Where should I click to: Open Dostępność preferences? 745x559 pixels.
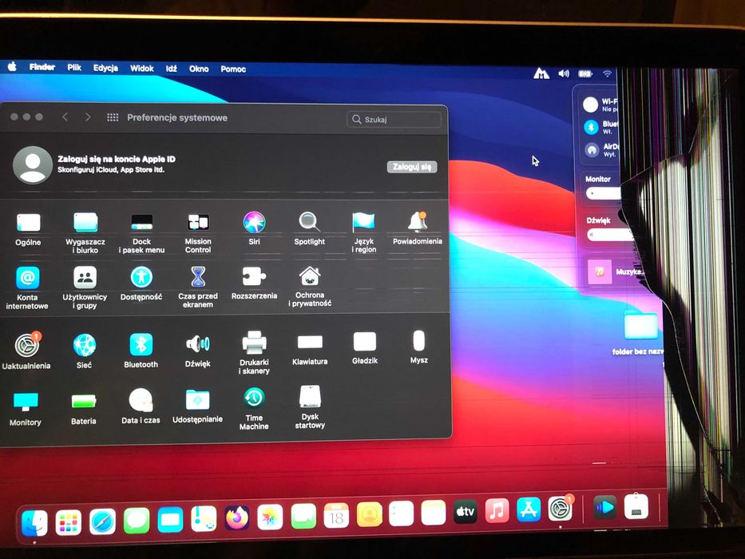point(141,277)
